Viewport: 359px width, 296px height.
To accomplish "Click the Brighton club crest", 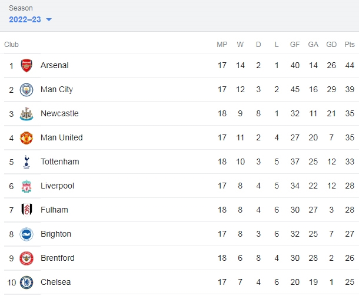I will [26, 234].
